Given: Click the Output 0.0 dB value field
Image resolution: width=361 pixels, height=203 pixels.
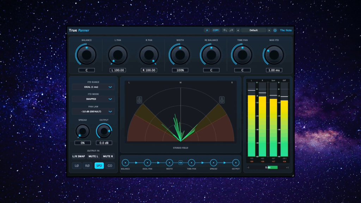Looking at the screenshot, I should [x=104, y=143].
